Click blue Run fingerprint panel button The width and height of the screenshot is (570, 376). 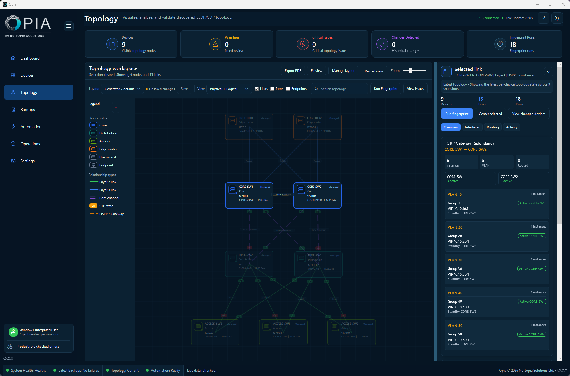click(457, 114)
